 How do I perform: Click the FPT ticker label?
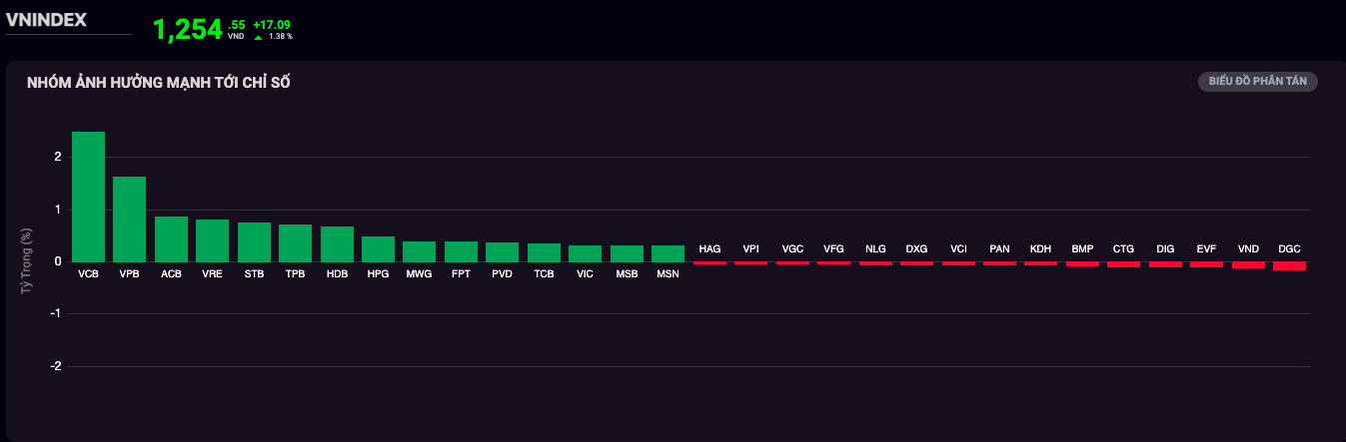[461, 273]
